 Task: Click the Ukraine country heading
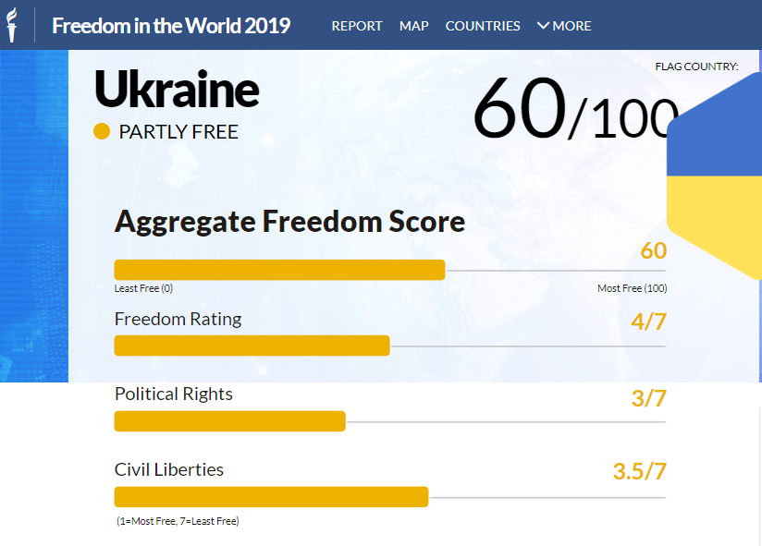pos(177,91)
